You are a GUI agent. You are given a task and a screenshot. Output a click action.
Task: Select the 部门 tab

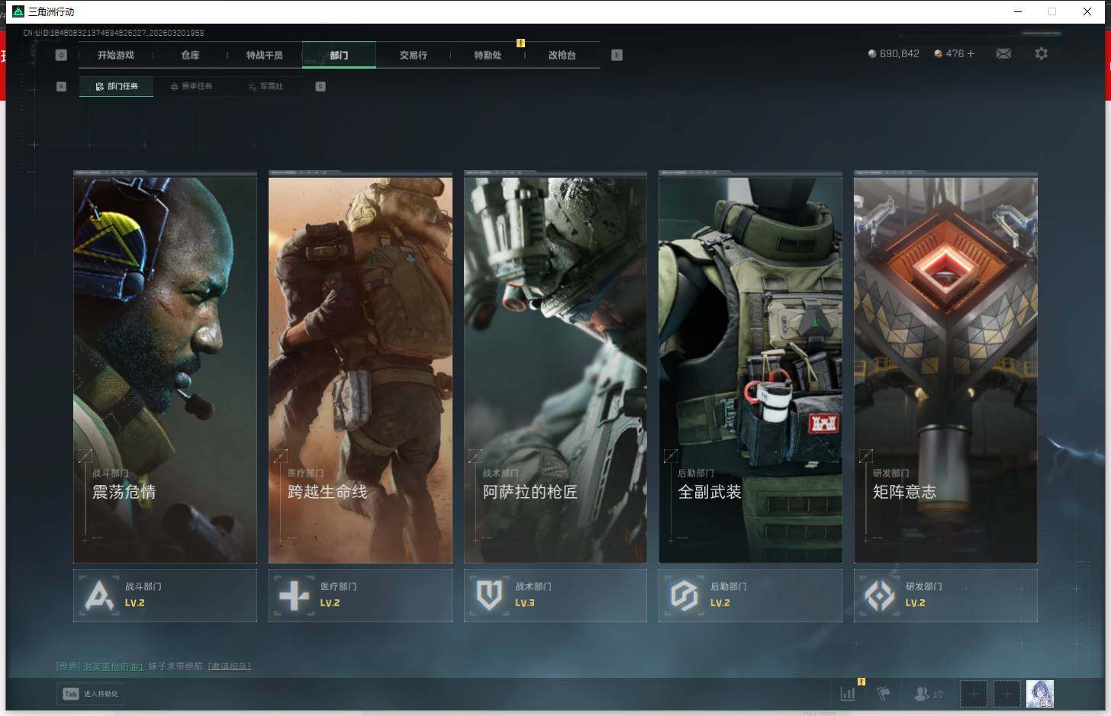point(339,55)
